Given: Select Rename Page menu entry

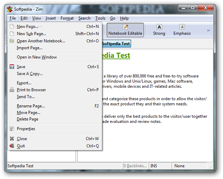Looking at the screenshot, I should (55, 106).
